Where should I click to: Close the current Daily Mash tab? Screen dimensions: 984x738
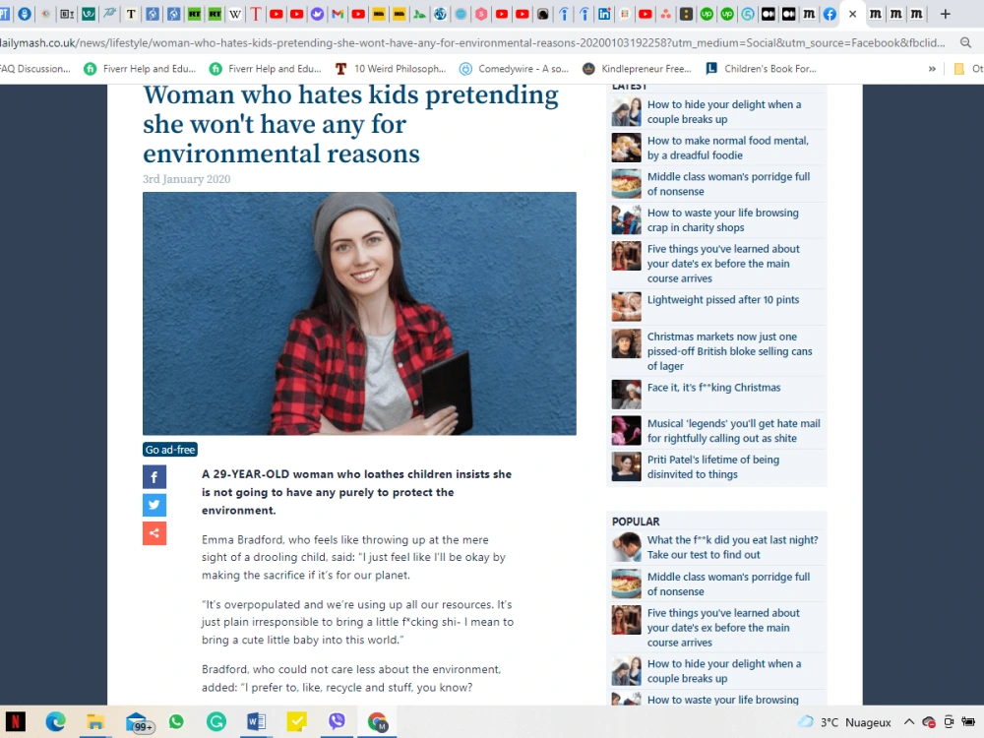click(x=852, y=14)
